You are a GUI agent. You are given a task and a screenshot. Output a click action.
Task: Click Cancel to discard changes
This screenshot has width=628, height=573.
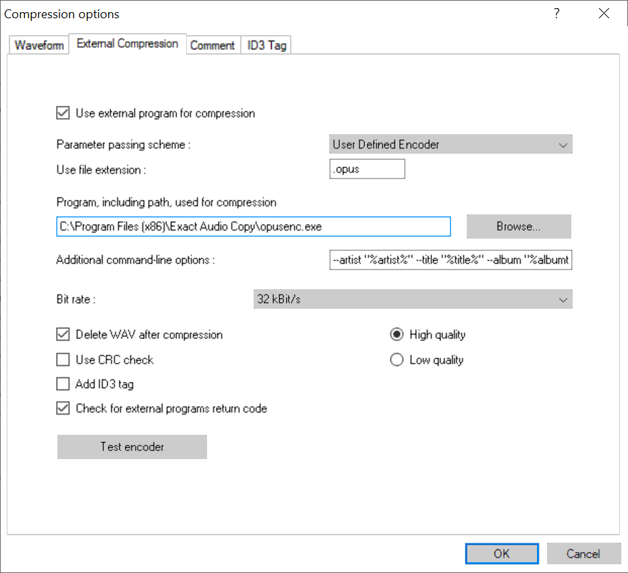[x=583, y=553]
